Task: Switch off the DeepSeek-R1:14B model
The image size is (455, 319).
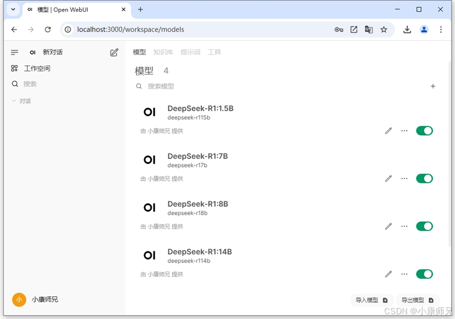Action: tap(424, 274)
